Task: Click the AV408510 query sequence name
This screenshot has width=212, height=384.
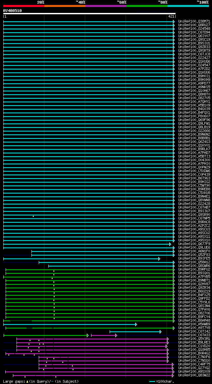Action: (x=13, y=11)
